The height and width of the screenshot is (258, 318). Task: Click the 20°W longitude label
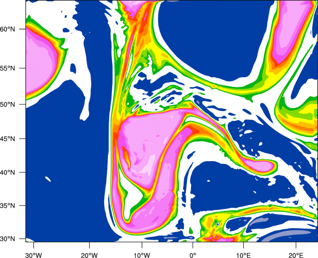click(x=89, y=255)
